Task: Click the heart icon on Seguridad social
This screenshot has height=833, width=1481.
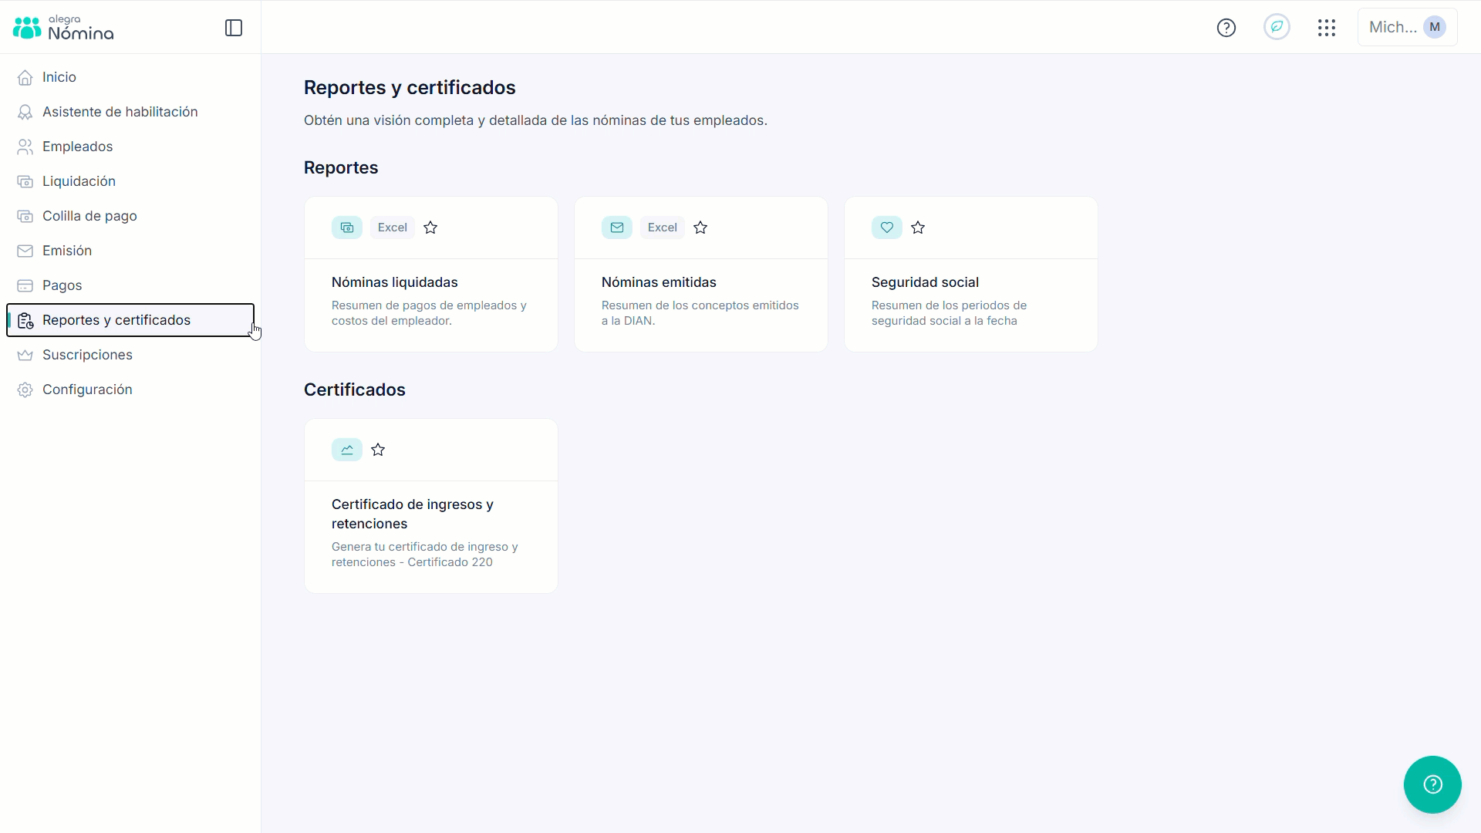Action: [887, 228]
